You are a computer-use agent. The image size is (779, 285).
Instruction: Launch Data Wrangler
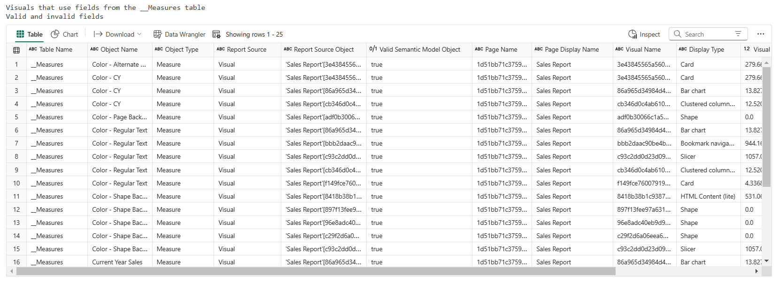coord(179,34)
